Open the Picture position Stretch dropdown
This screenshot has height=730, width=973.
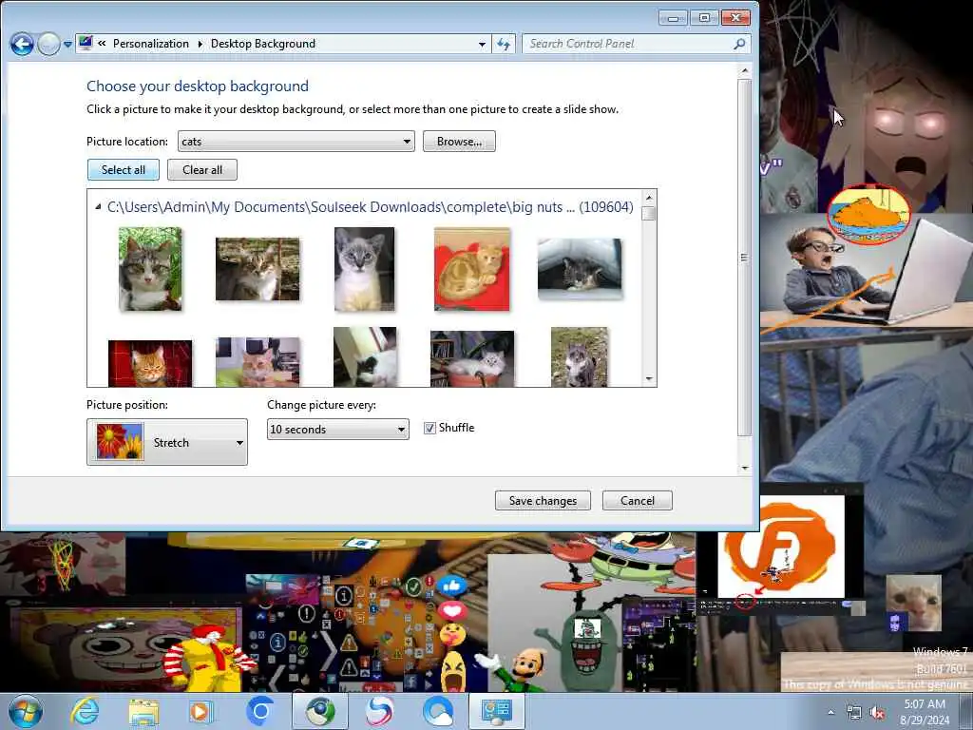pos(167,442)
